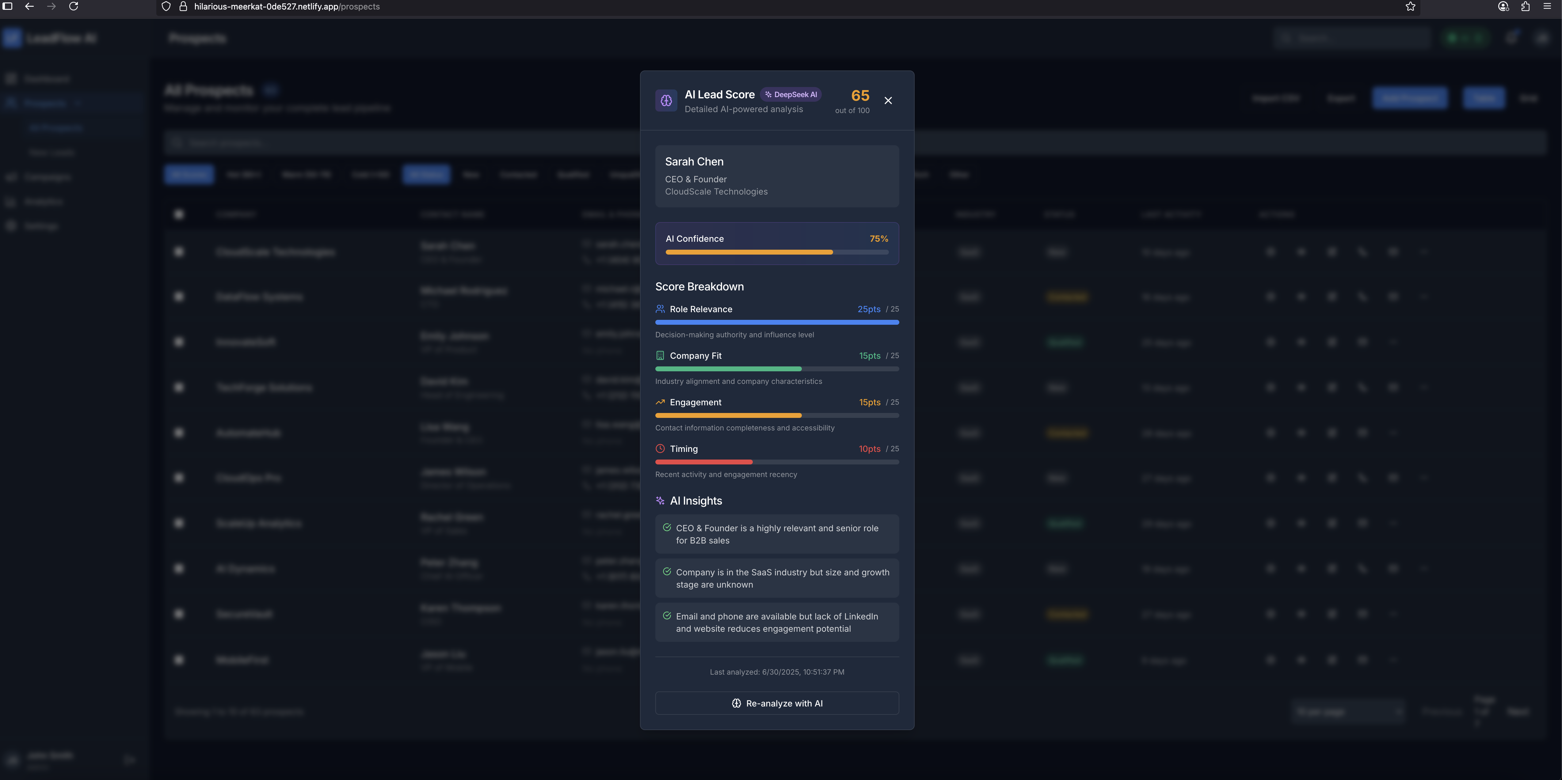Check the CloudScale Technologies row checkbox

[179, 252]
